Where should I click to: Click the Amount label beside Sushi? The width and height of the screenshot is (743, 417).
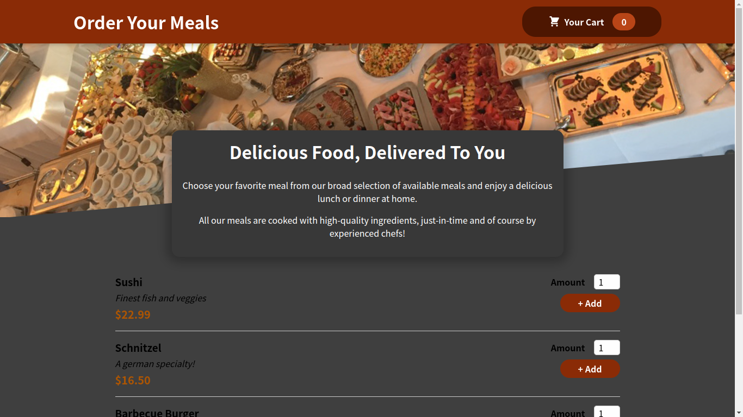tap(568, 282)
